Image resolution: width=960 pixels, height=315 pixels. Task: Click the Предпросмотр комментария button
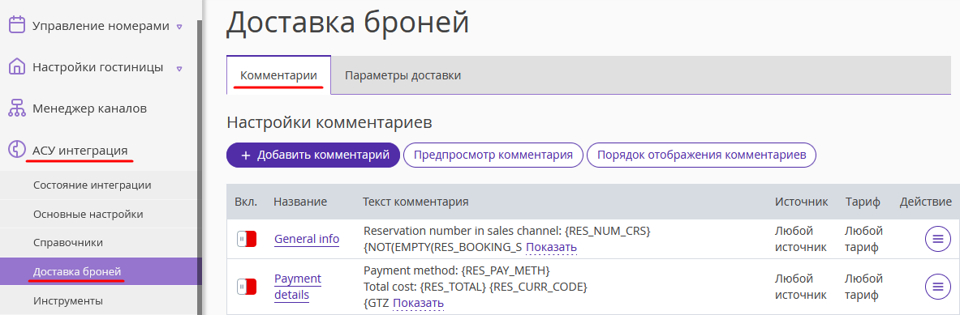pos(493,155)
